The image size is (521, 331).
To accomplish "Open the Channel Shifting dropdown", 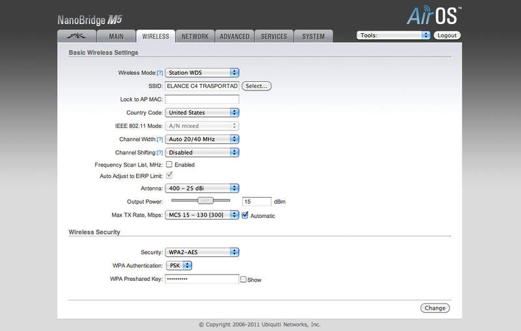I will [x=202, y=152].
